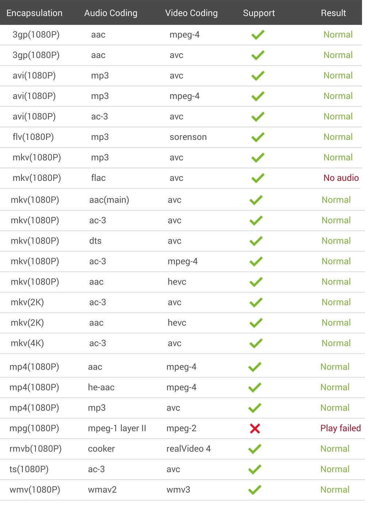Select the Support column header
365x505 pixels.
pos(259,13)
